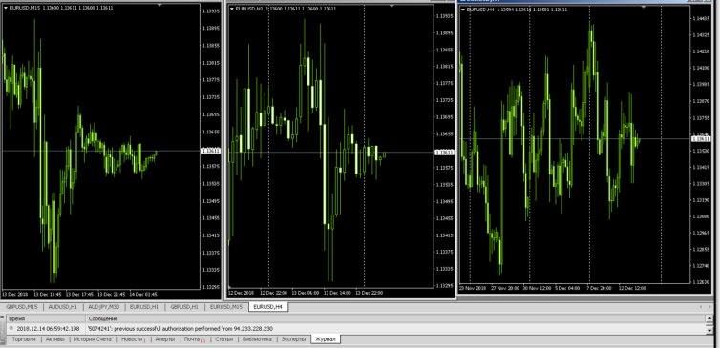The height and width of the screenshot is (348, 720).
Task: Click the info icon on the journal row
Action: (x=11, y=328)
